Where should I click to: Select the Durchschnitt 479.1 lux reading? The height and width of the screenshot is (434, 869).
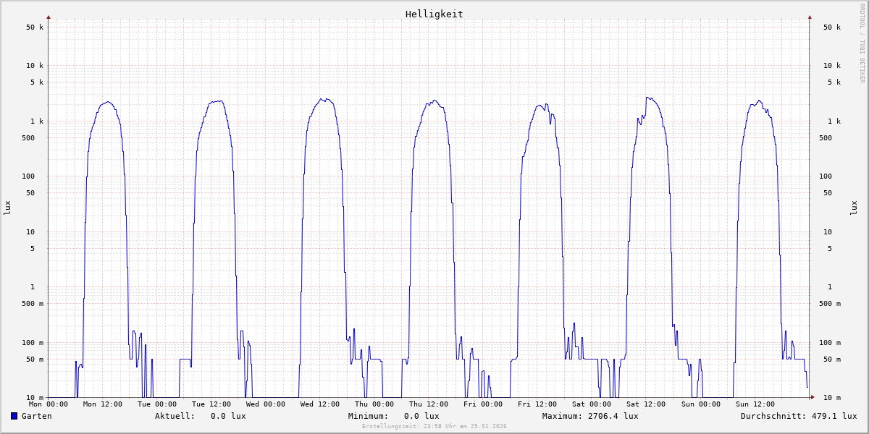click(x=798, y=416)
